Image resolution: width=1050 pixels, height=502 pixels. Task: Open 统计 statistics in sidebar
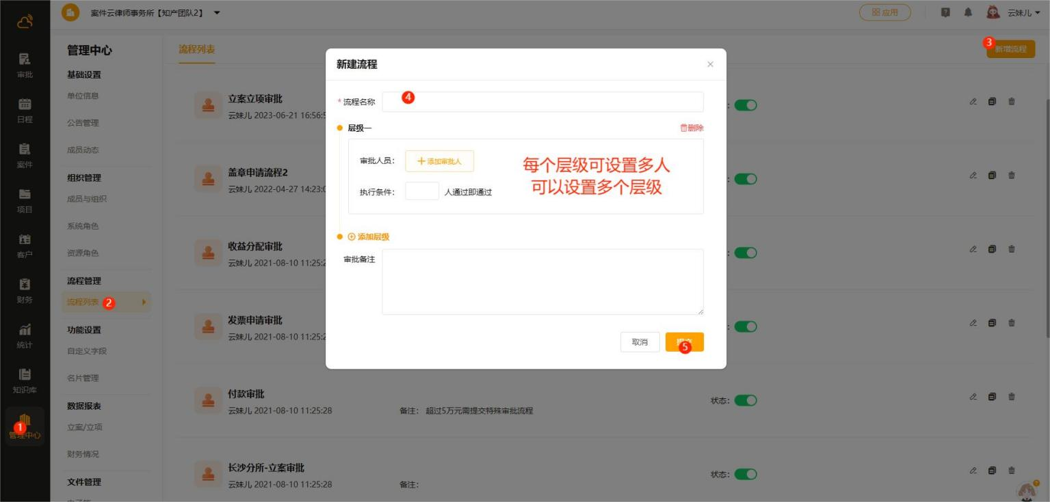25,335
